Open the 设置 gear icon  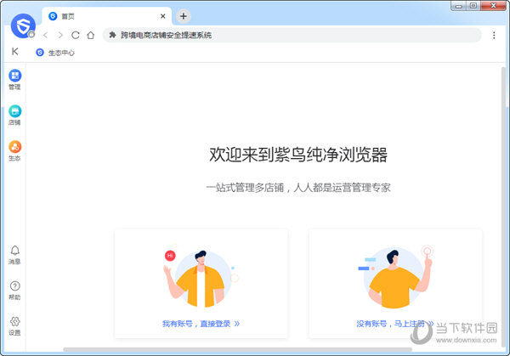tap(15, 325)
